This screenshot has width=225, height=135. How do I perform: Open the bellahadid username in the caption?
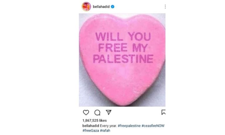[x=91, y=126]
